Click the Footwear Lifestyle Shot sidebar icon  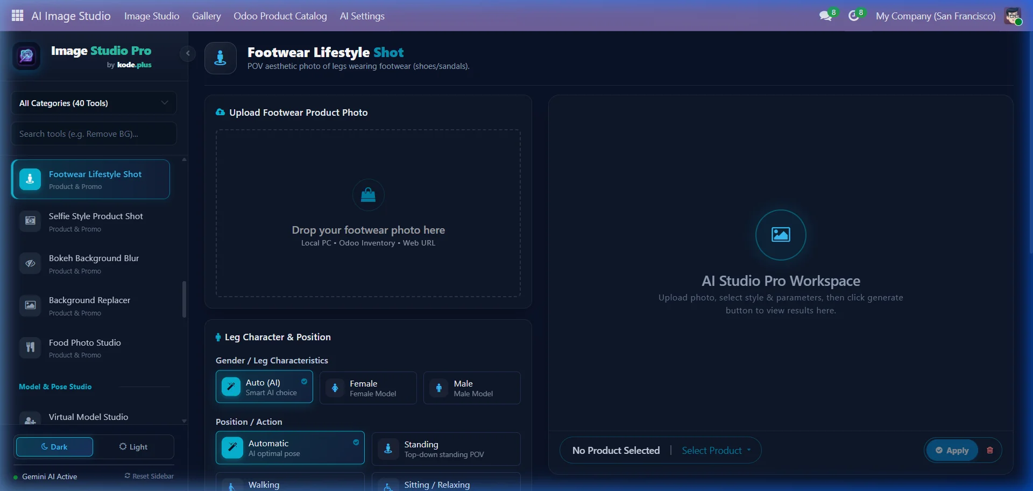click(30, 179)
